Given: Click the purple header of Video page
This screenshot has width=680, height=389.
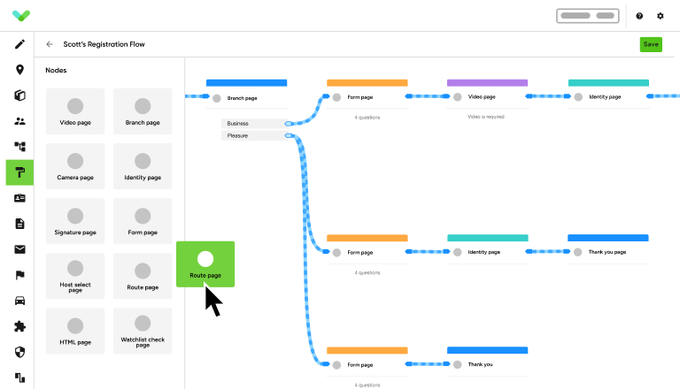Looking at the screenshot, I should point(488,83).
